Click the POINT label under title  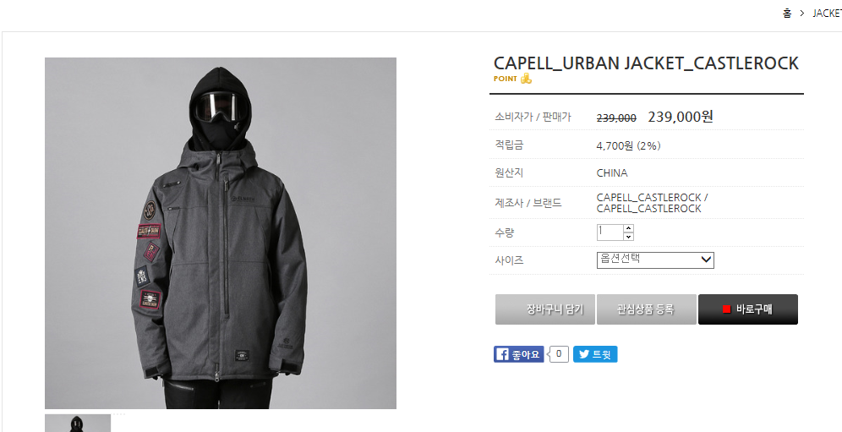(x=506, y=79)
